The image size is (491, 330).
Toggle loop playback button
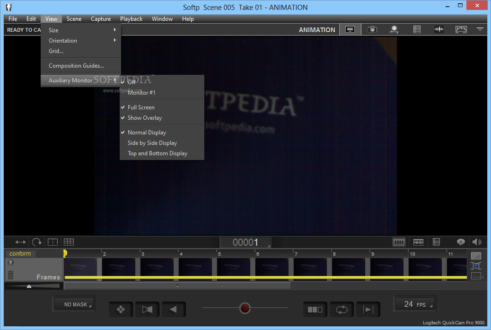[342, 310]
